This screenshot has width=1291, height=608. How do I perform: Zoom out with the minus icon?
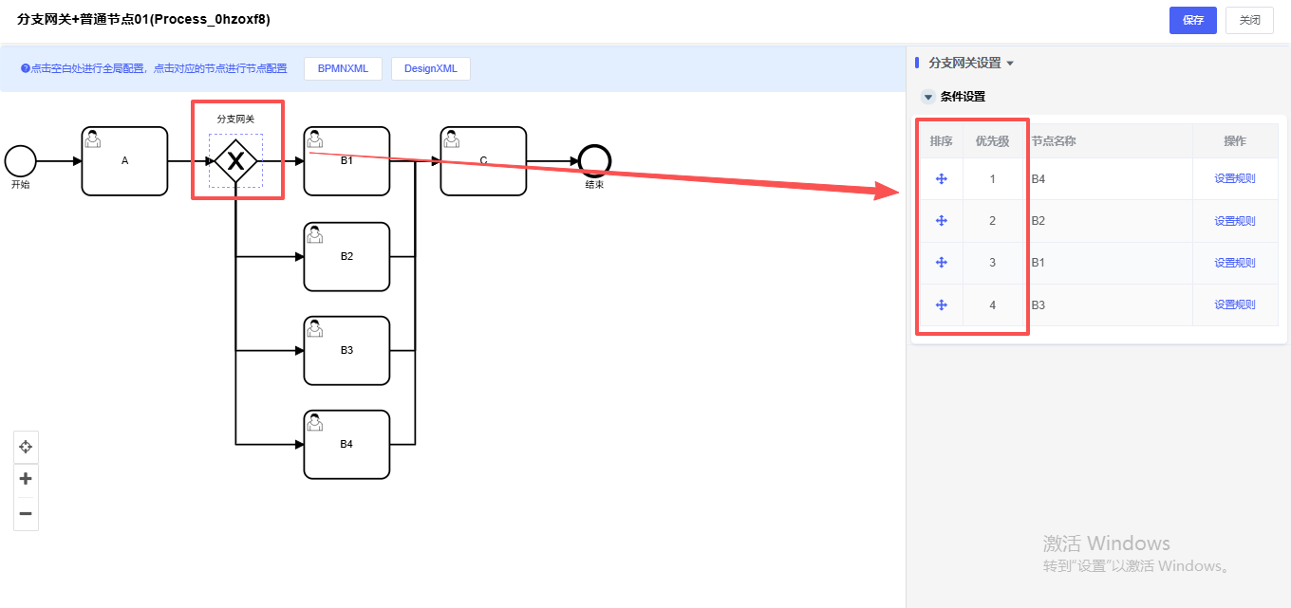[x=26, y=514]
